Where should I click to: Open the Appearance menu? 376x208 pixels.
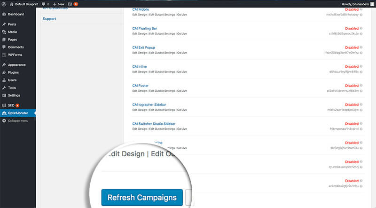pyautogui.click(x=16, y=65)
